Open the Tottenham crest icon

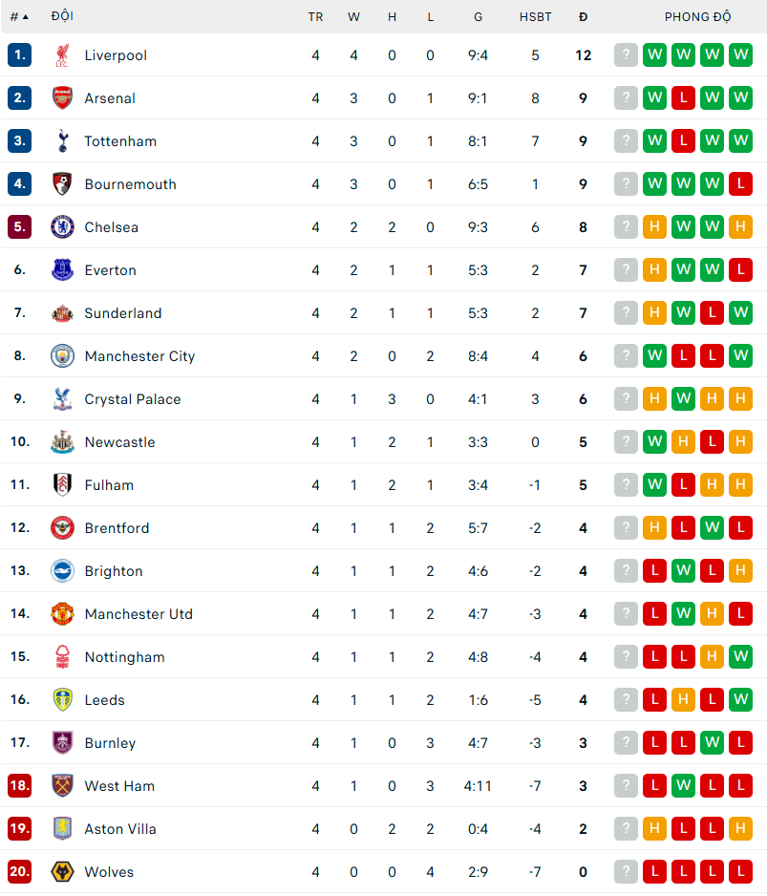(x=62, y=141)
